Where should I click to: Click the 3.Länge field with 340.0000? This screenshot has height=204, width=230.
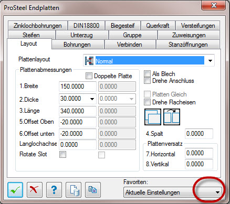pos(78,111)
